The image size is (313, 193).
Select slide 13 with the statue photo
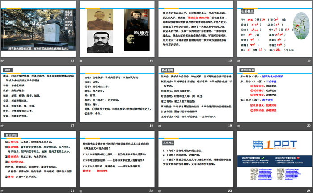38,29
